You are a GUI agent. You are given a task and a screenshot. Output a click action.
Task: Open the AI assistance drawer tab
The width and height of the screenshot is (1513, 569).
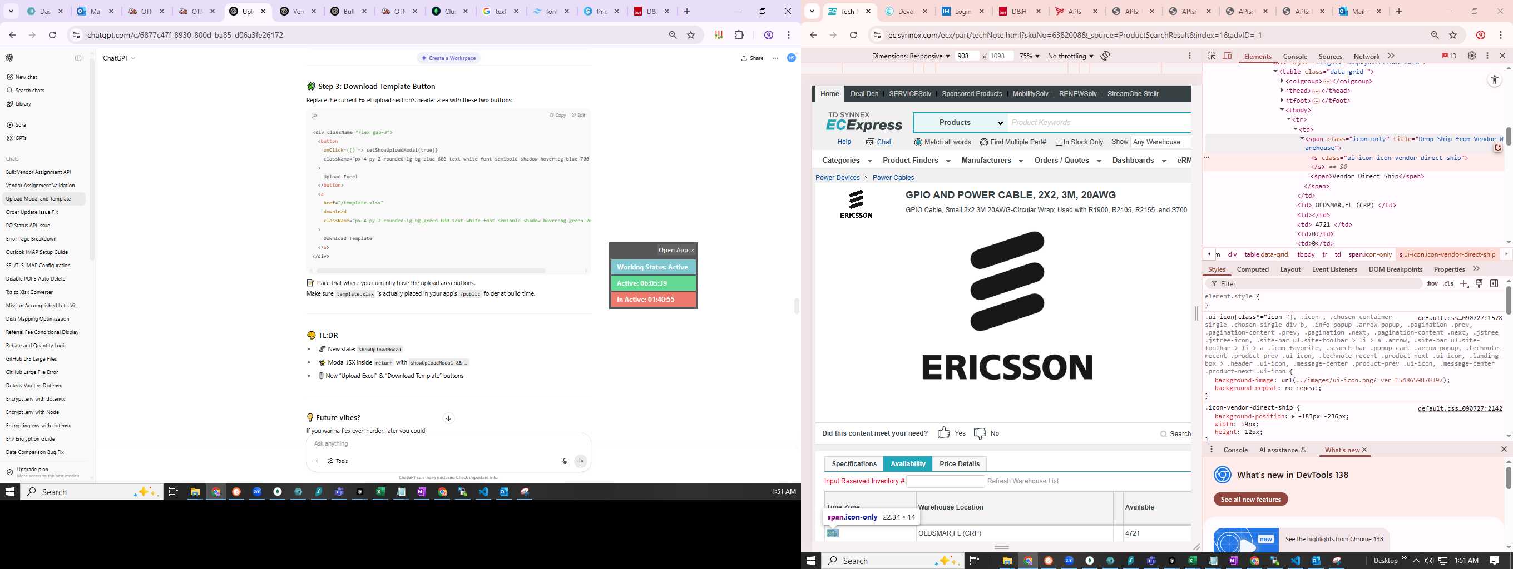tap(1282, 450)
